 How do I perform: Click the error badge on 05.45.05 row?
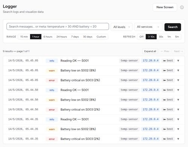click(52, 80)
